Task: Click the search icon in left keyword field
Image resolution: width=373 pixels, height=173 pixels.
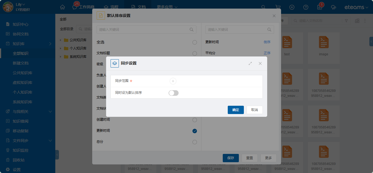Action: tap(192, 30)
